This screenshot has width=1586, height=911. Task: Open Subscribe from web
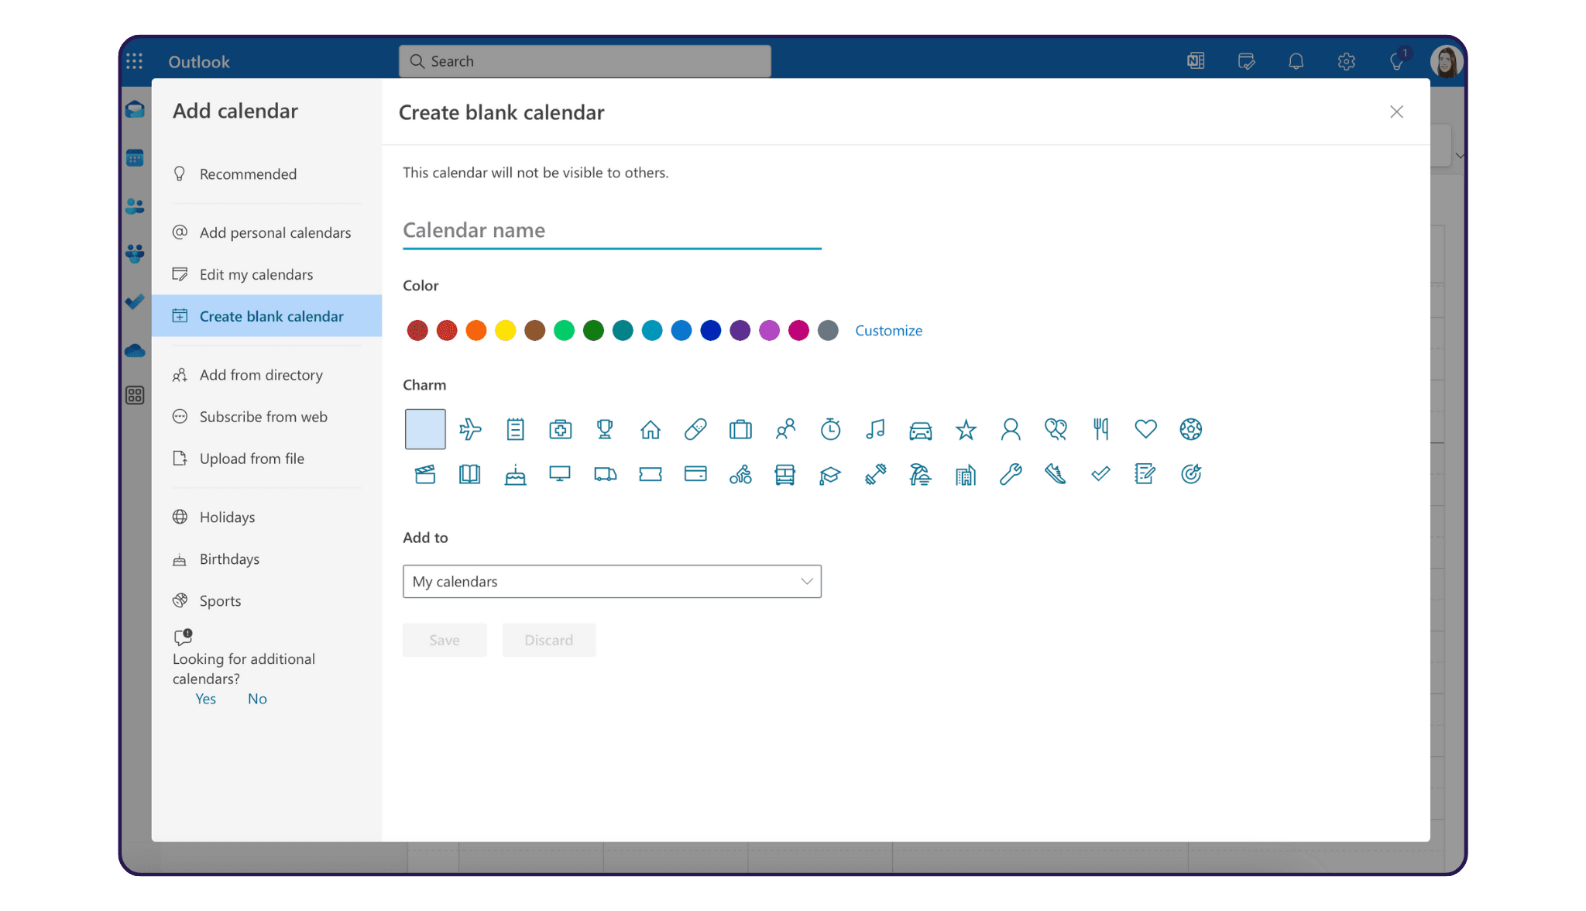tap(267, 417)
